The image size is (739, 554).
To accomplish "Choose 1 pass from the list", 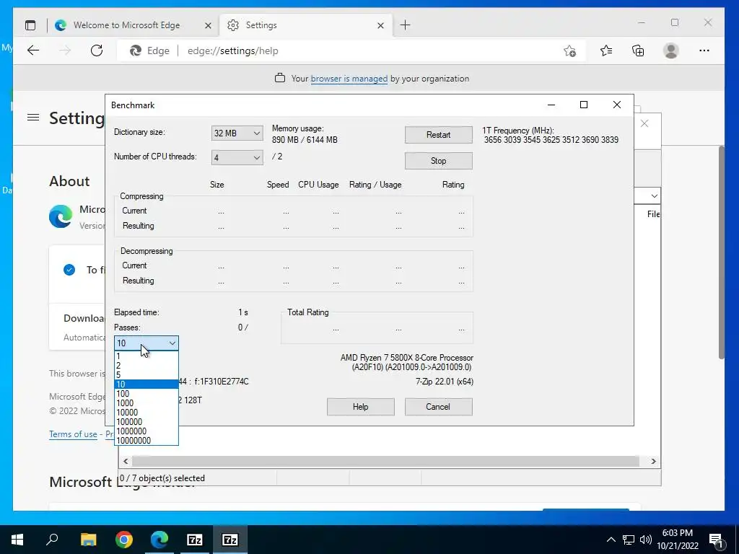I will (x=146, y=356).
